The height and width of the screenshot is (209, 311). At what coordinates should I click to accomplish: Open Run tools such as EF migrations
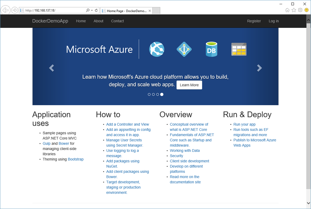[x=251, y=132]
